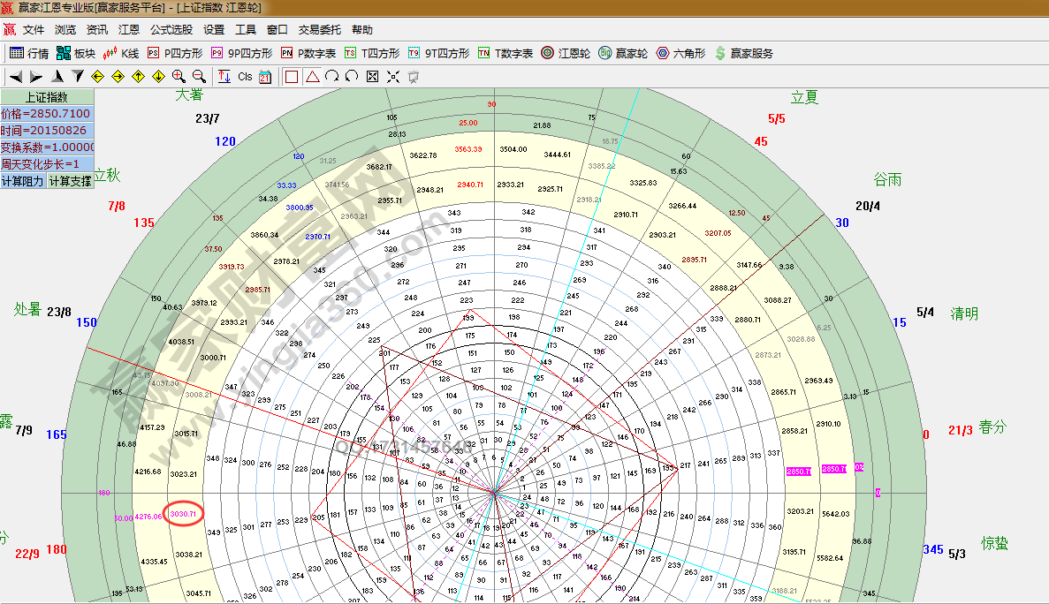Click the 计算支撑 button
The image size is (1049, 604).
(70, 180)
